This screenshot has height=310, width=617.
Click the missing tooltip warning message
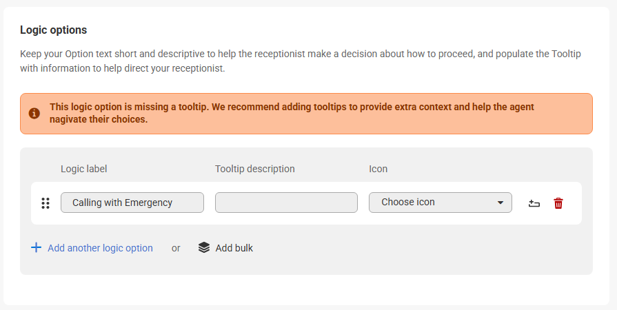tap(292, 113)
